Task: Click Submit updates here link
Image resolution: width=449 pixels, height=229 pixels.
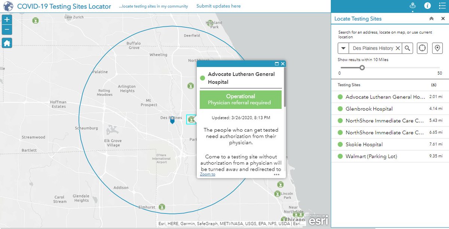Action: [219, 6]
